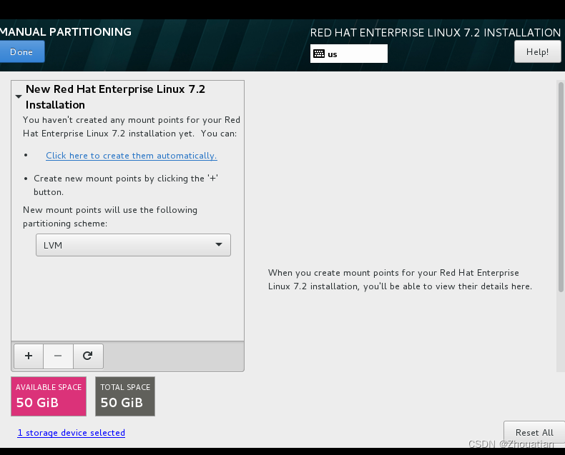The image size is (565, 455).
Task: Select the us keyboard layout indicator
Action: [349, 54]
